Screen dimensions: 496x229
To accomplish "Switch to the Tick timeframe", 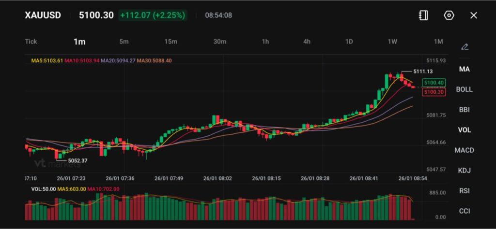I will (31, 42).
